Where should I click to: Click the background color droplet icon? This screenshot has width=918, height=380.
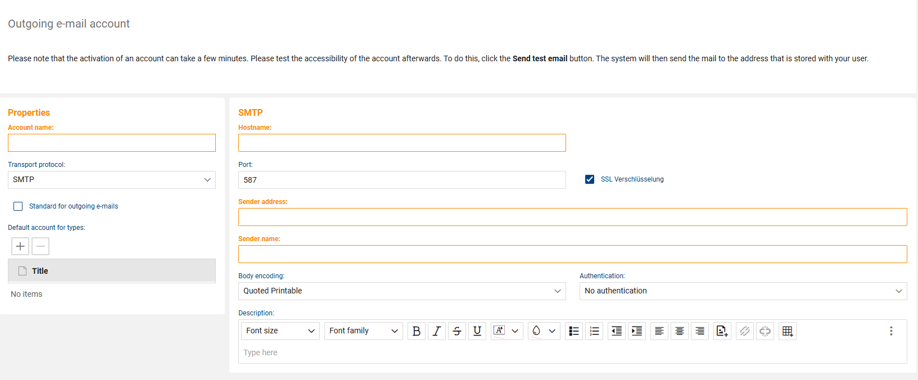coord(536,331)
